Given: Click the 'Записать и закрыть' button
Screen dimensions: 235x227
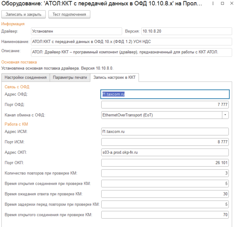Looking at the screenshot, I should coord(24,14).
